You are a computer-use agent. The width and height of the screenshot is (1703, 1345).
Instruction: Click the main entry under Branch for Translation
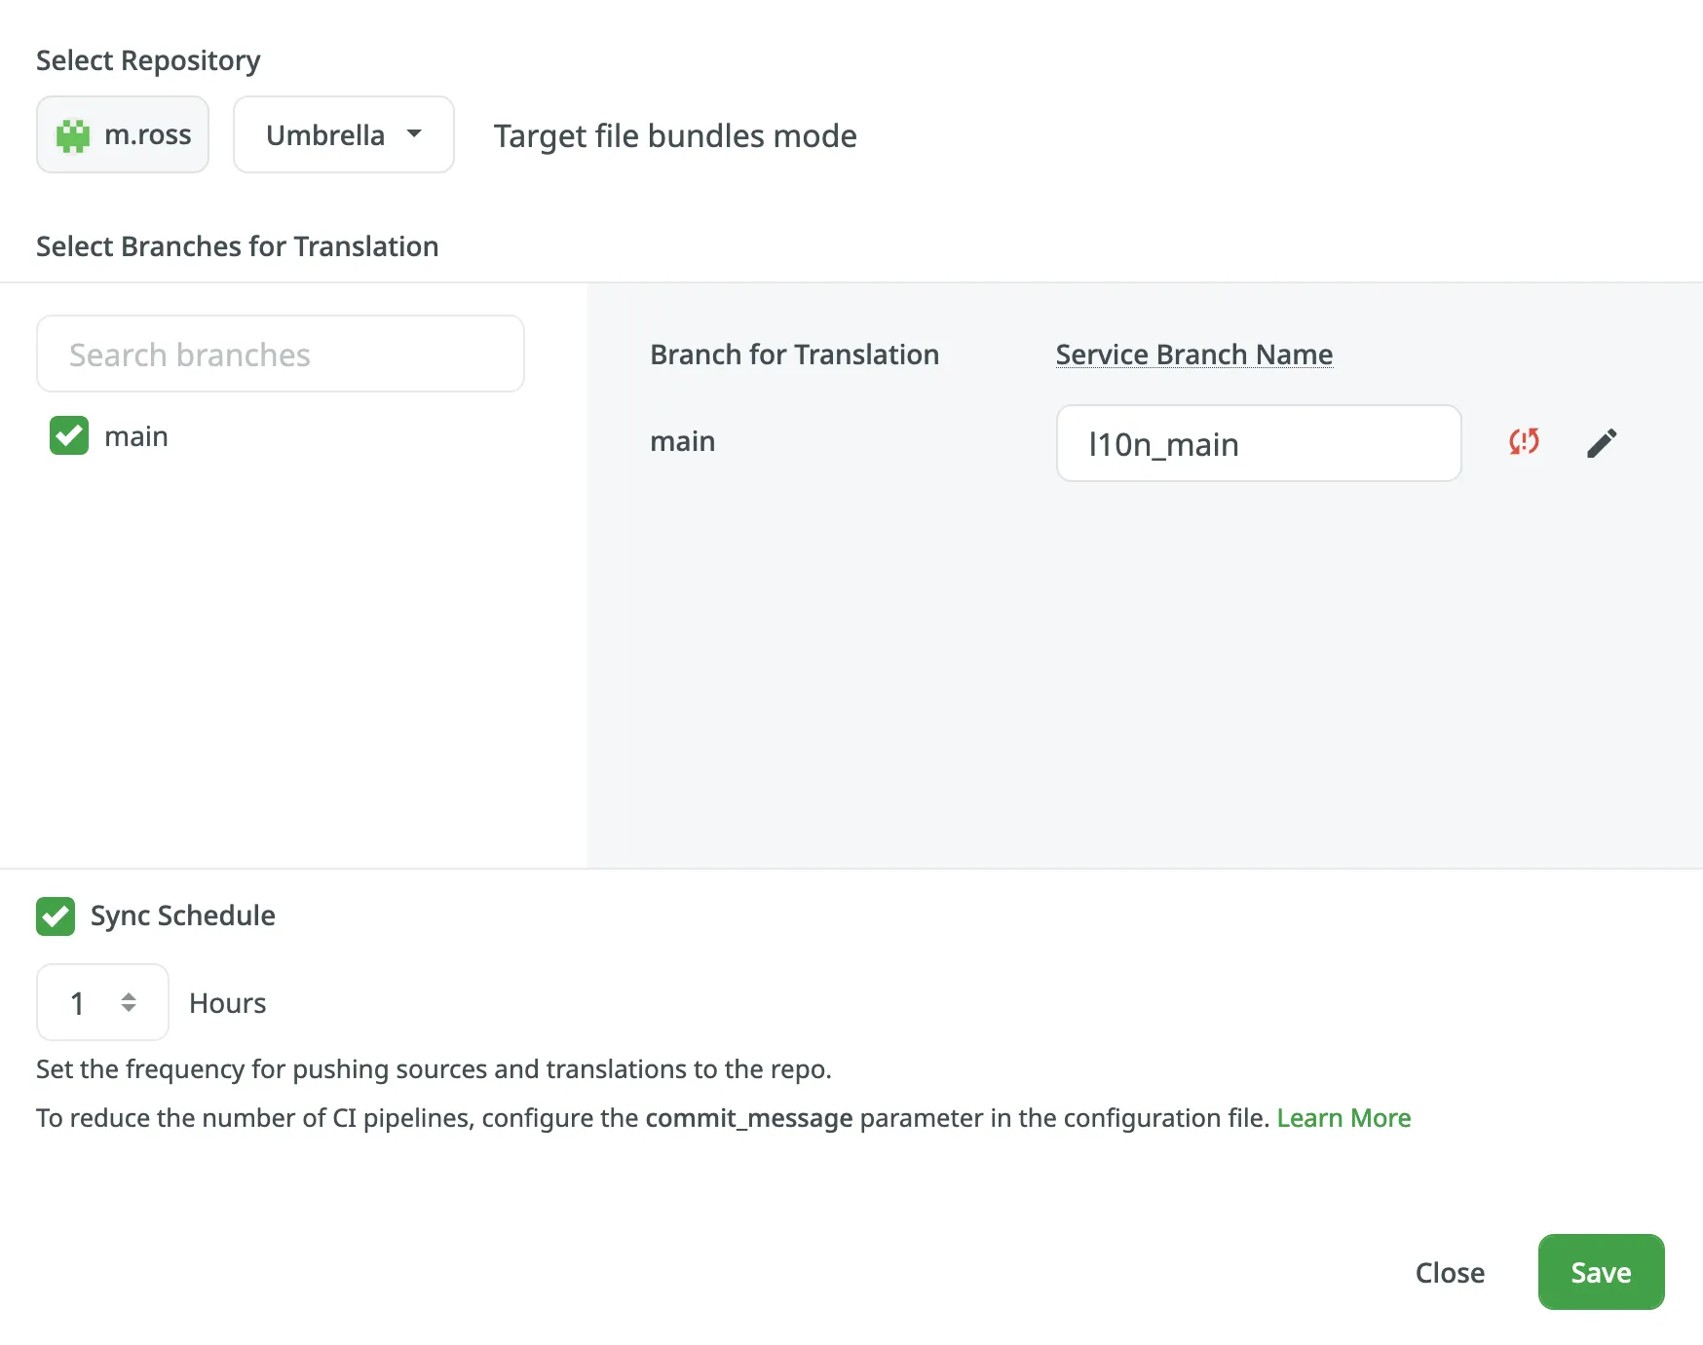point(683,441)
